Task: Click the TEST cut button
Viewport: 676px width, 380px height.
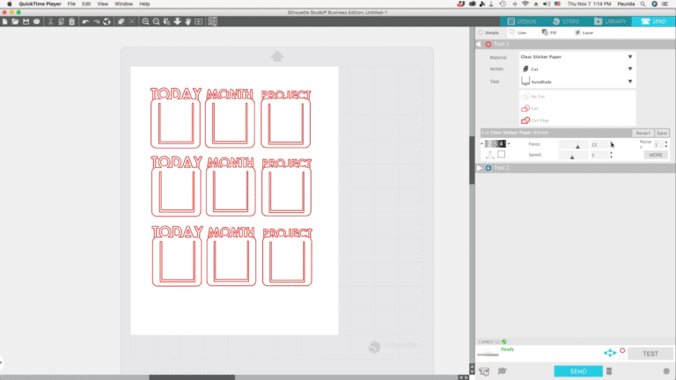Action: (650, 354)
